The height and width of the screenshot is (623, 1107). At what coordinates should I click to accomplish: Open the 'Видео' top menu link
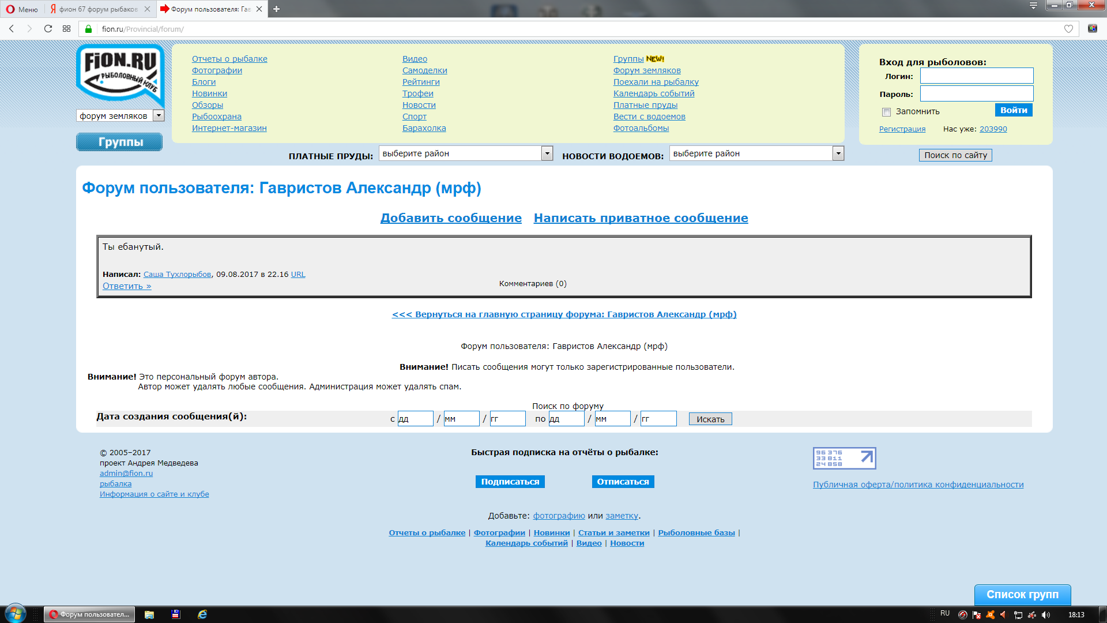coord(415,59)
